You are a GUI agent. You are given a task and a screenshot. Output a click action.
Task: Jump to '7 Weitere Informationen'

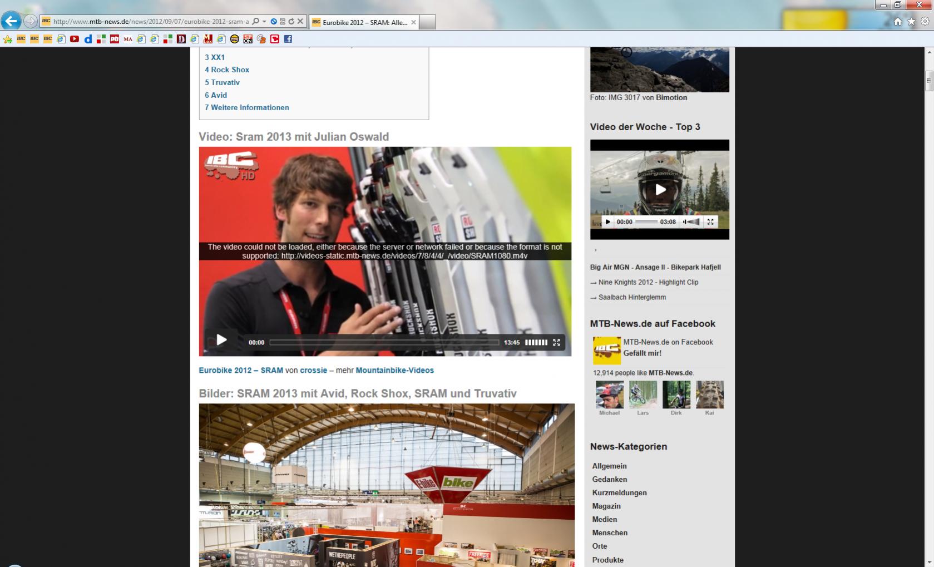click(x=247, y=107)
